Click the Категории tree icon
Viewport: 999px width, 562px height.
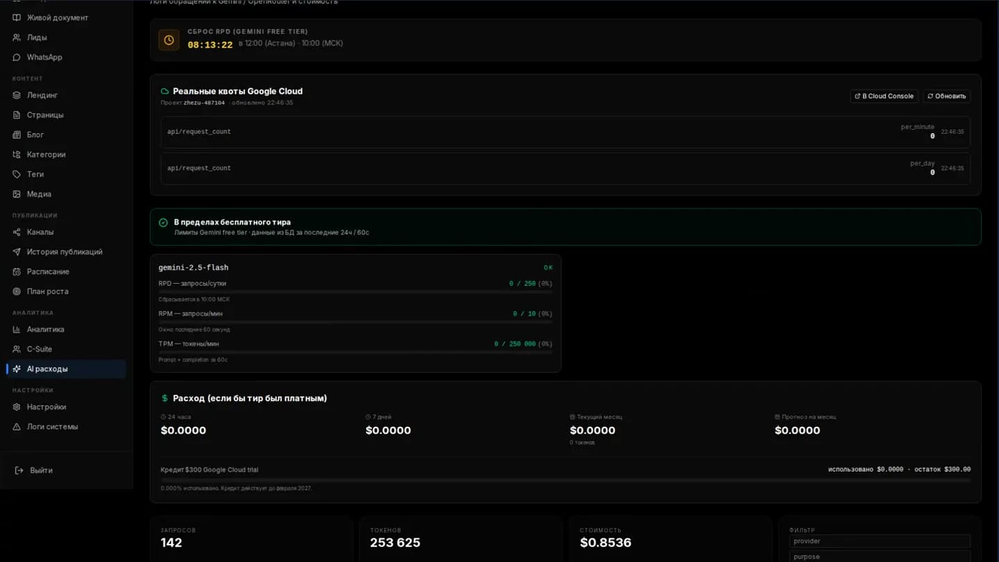pos(17,154)
